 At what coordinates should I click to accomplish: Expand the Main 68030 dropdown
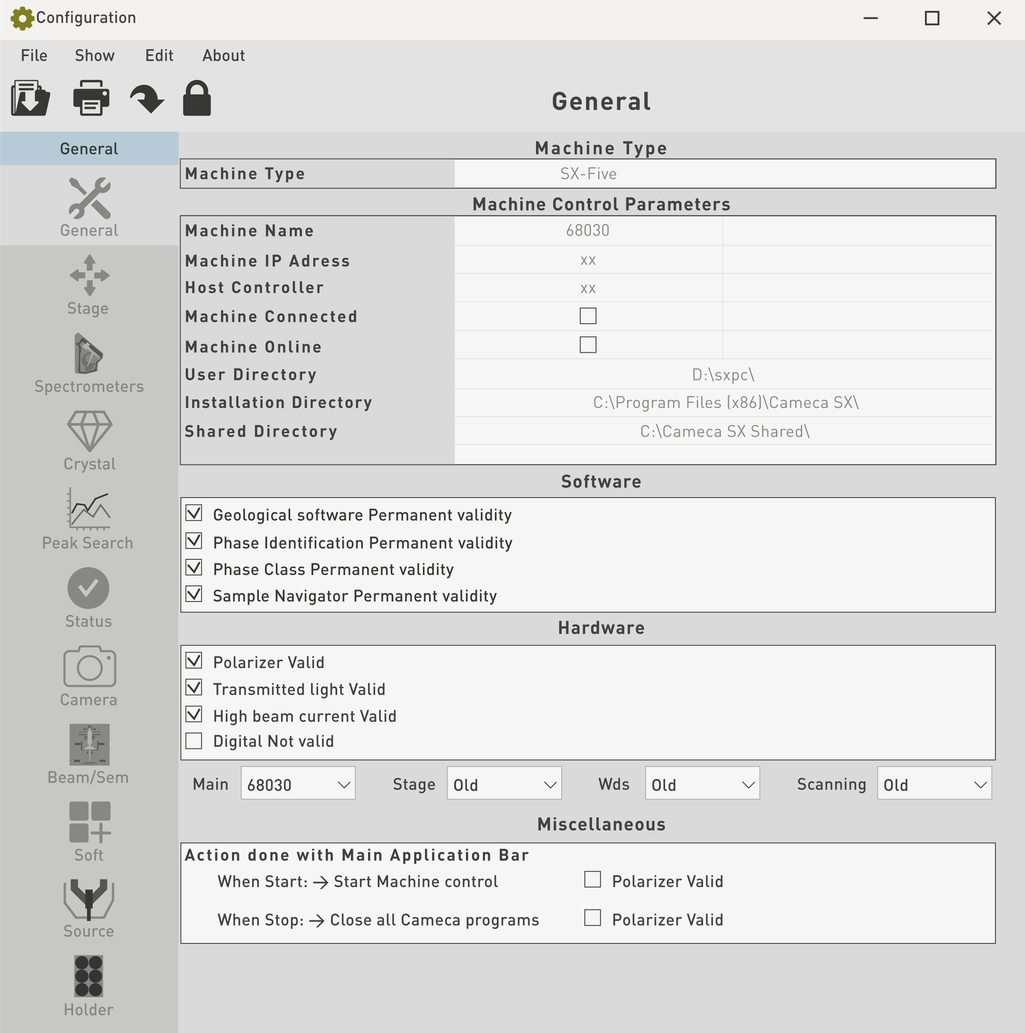coord(298,784)
